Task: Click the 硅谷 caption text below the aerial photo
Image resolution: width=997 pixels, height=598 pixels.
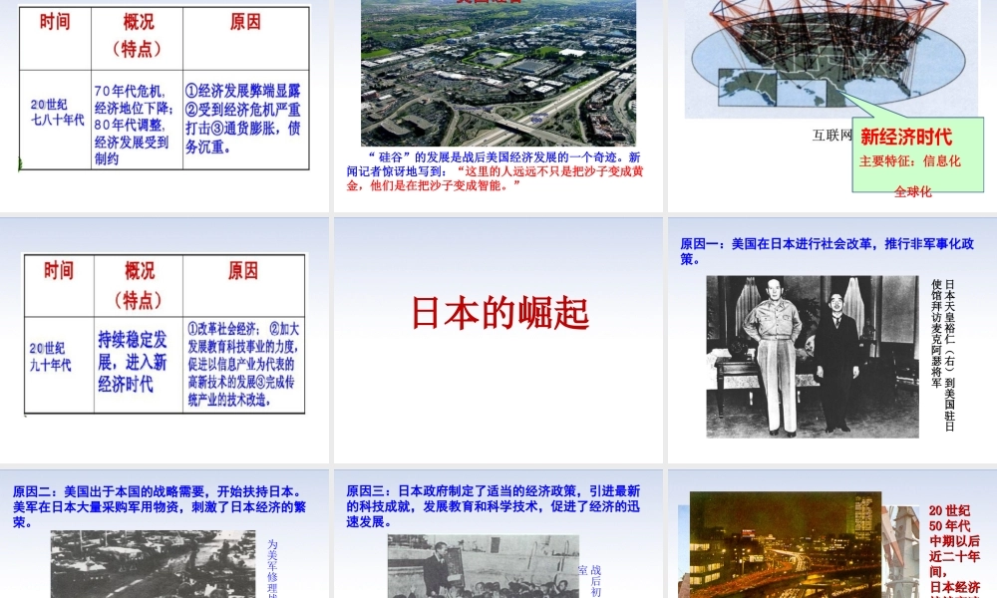Action: (498, 171)
